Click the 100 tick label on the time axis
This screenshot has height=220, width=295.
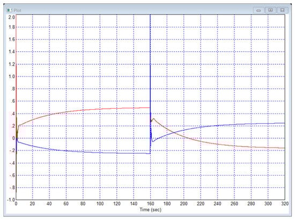pos(100,203)
